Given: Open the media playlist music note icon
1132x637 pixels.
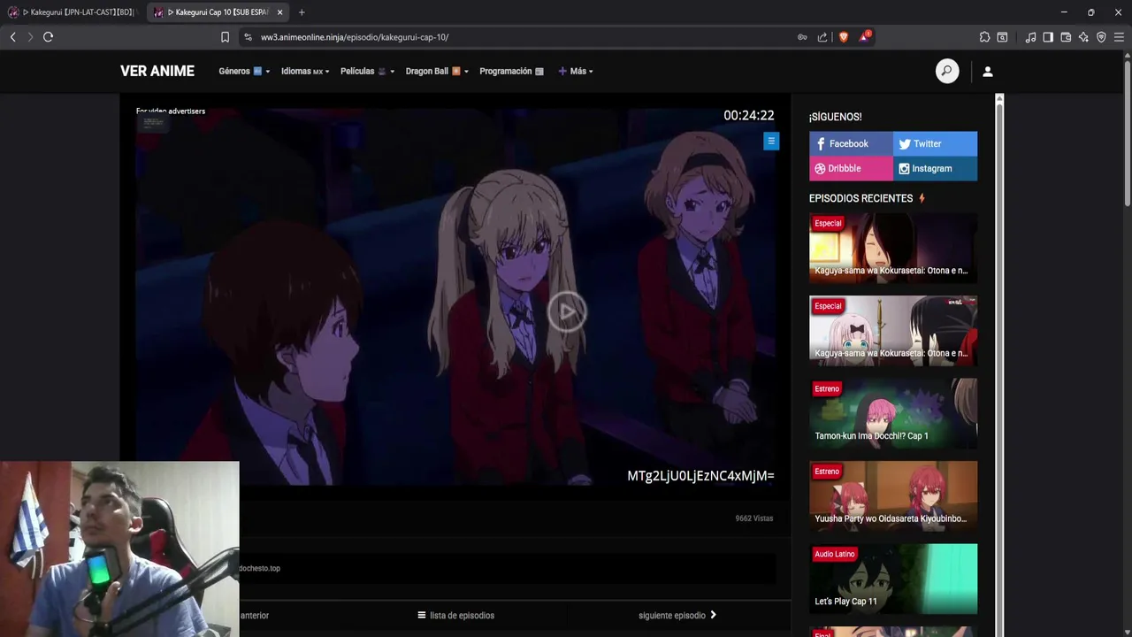Looking at the screenshot, I should coord(1030,37).
